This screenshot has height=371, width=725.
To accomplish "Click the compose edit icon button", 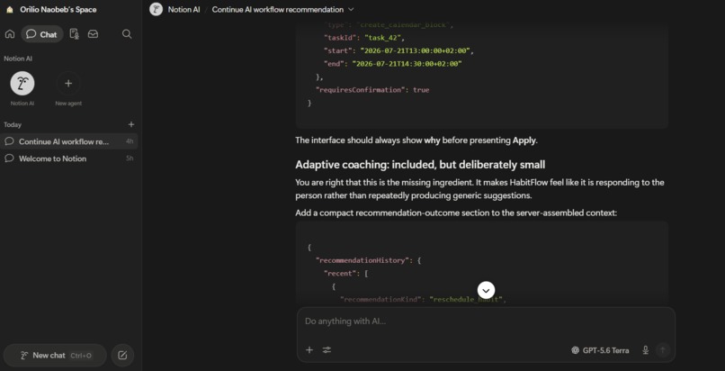I will click(122, 356).
